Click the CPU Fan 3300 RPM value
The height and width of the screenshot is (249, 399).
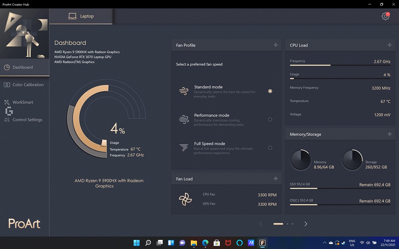click(x=267, y=195)
